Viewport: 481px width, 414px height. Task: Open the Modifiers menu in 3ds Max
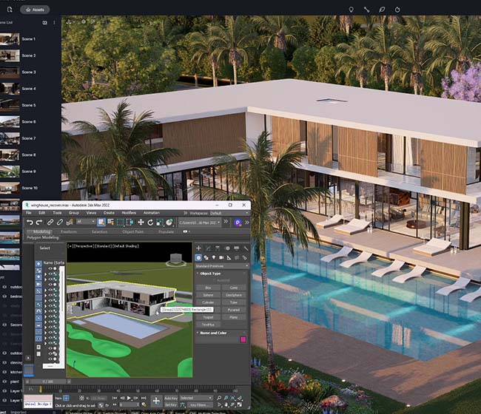coord(129,213)
